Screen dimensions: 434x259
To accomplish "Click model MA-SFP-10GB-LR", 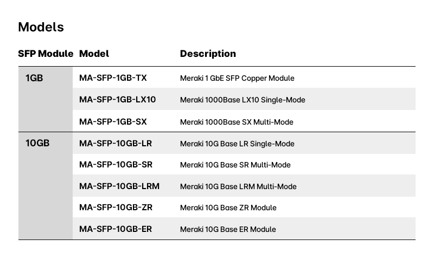I will [x=115, y=144].
